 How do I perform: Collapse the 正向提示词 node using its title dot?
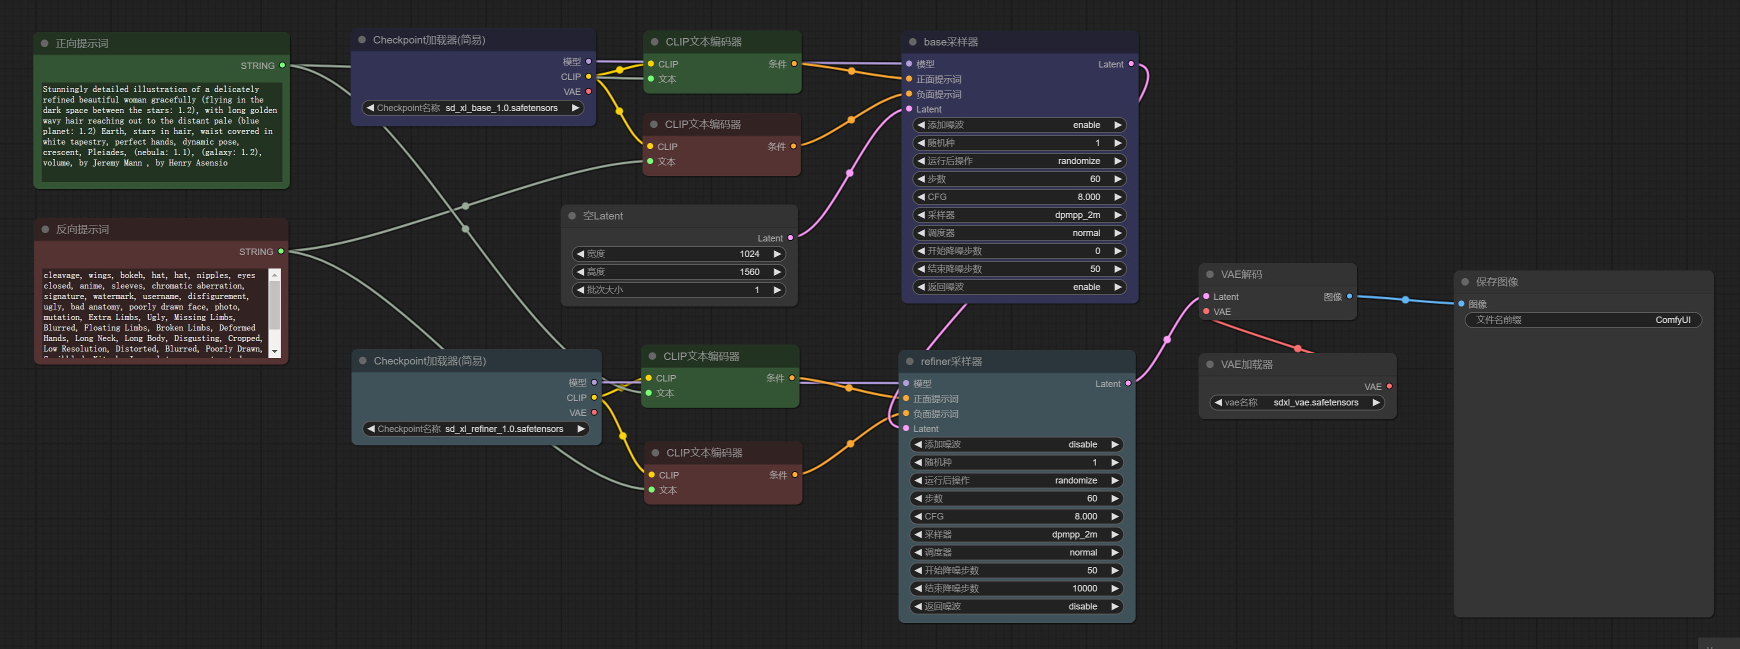(45, 43)
